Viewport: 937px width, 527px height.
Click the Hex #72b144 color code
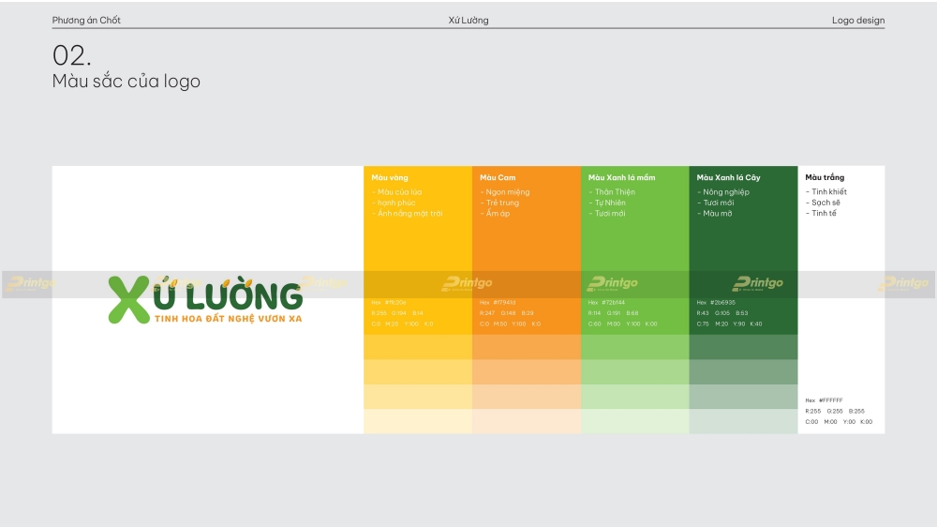point(606,302)
